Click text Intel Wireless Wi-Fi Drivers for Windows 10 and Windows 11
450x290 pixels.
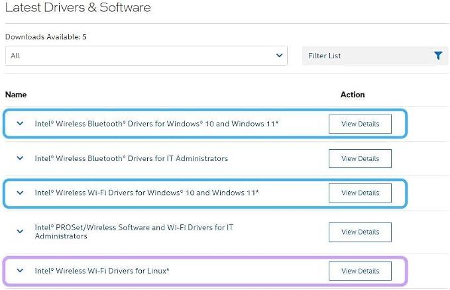146,193
